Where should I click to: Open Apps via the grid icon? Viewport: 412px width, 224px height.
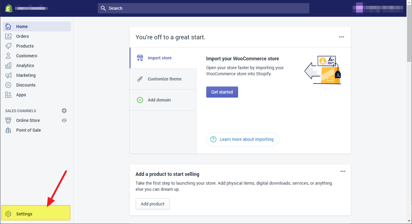click(8, 95)
